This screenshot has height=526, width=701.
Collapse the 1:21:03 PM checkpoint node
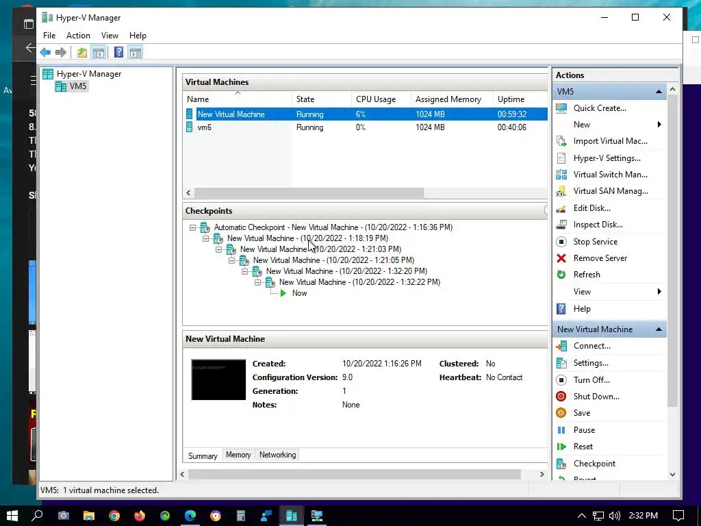pyautogui.click(x=218, y=249)
